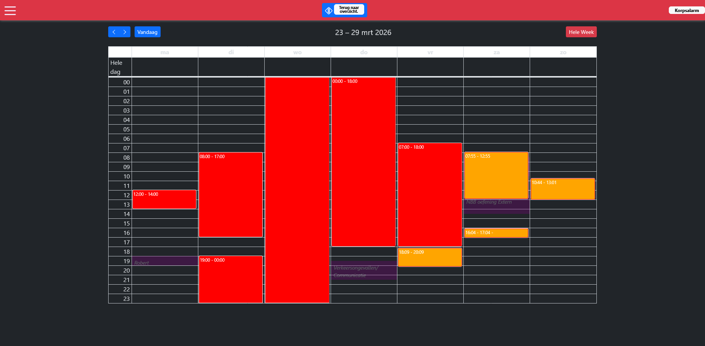Click NBB oefening Extern entry
The width and height of the screenshot is (705, 346).
click(497, 207)
